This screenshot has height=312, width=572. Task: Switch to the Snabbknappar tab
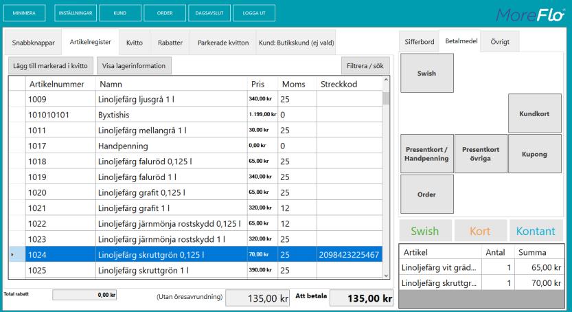pyautogui.click(x=33, y=43)
